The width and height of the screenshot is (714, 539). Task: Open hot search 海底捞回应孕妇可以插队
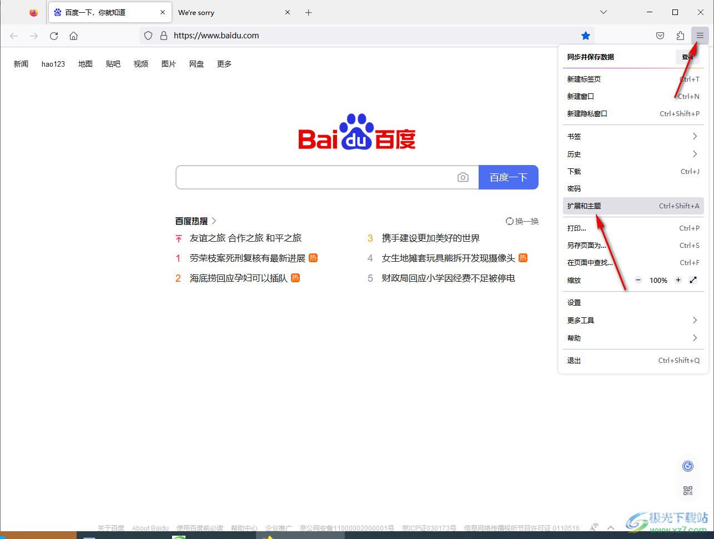point(239,278)
